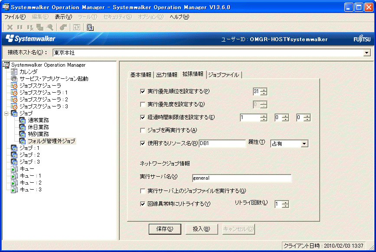Viewport: 376px width, 252px height.
Task: Maximize the Systemwalker Operation Manager window
Action: pyautogui.click(x=359, y=7)
